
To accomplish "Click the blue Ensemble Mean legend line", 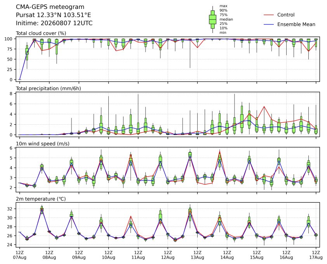I will click(x=269, y=24).
